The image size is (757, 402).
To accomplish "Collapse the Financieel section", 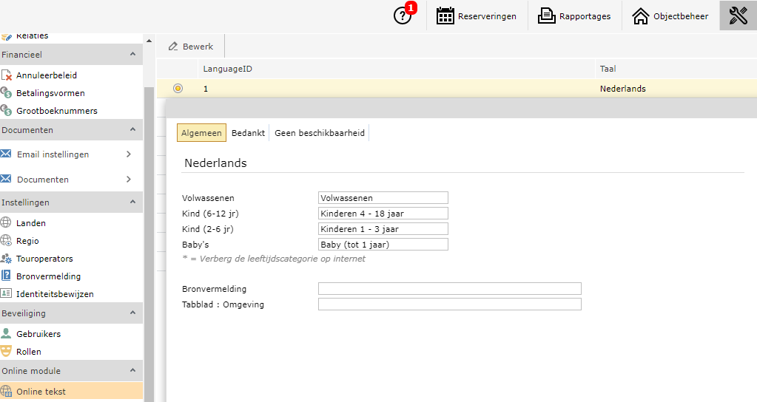I will (132, 54).
